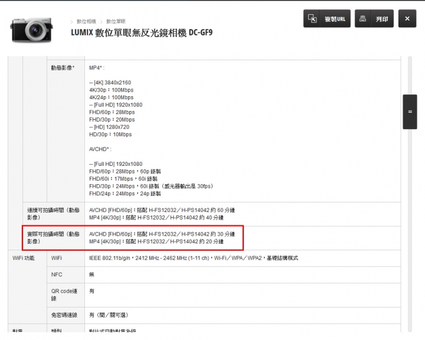425x340 pixels.
Task: Click the 實際可拍攝時間（動態影像） label
Action: (53, 238)
